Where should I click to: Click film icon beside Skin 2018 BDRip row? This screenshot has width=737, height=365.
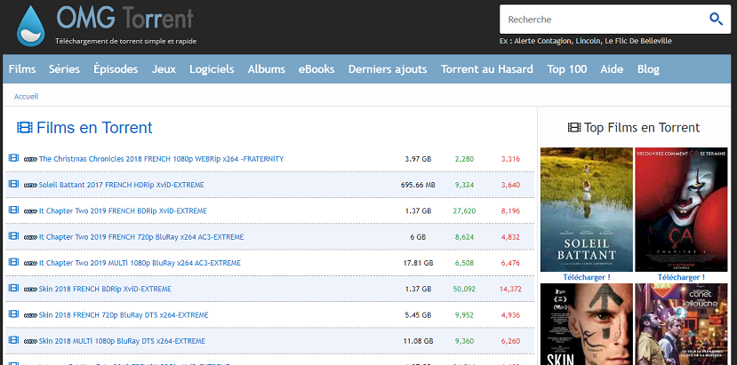[x=13, y=288]
